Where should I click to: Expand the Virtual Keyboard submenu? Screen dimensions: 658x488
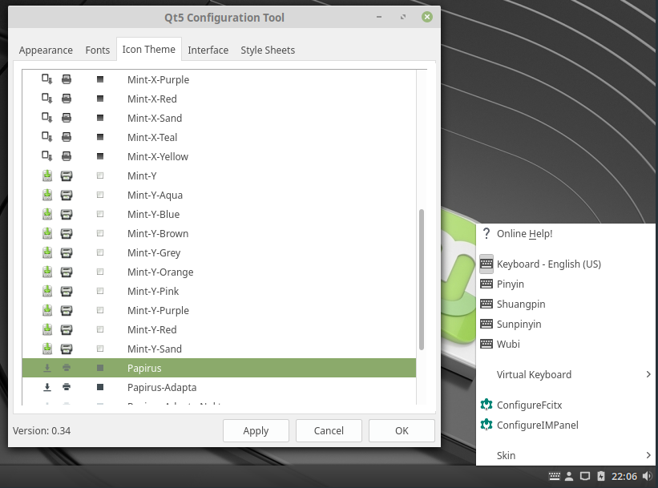click(x=534, y=374)
